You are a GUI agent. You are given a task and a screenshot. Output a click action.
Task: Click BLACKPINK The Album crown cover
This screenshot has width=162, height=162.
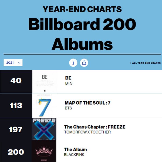(x=44, y=151)
